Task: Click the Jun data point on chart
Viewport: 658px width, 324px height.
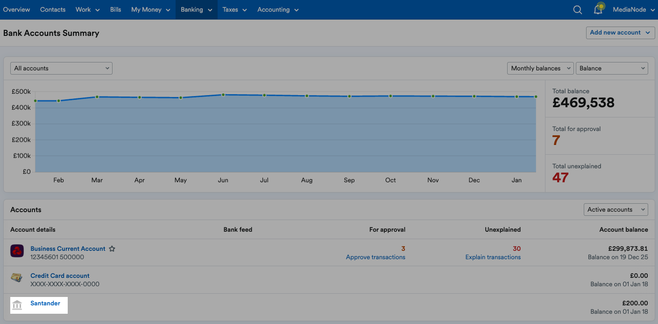Action: coord(223,95)
